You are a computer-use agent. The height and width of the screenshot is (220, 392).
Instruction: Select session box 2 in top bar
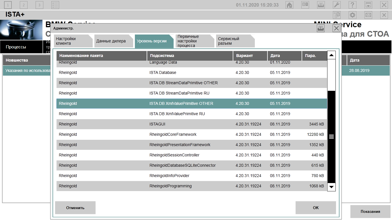point(24,5)
